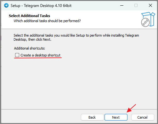Close the Setup window with X
Viewport: 158px width, 124px height.
[150, 5]
